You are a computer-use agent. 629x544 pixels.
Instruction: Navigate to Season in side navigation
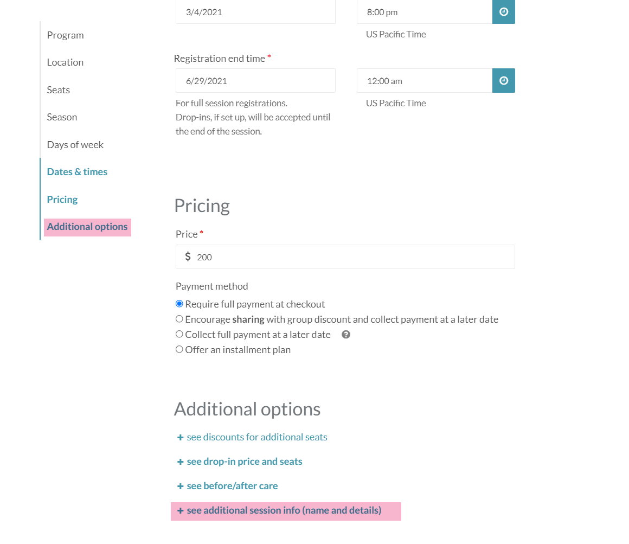click(62, 117)
